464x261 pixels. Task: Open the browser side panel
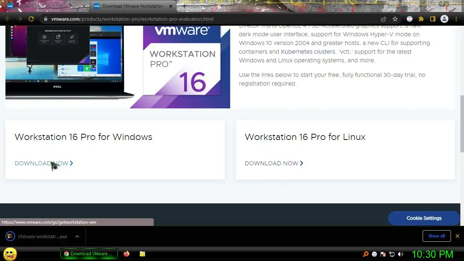point(432,19)
